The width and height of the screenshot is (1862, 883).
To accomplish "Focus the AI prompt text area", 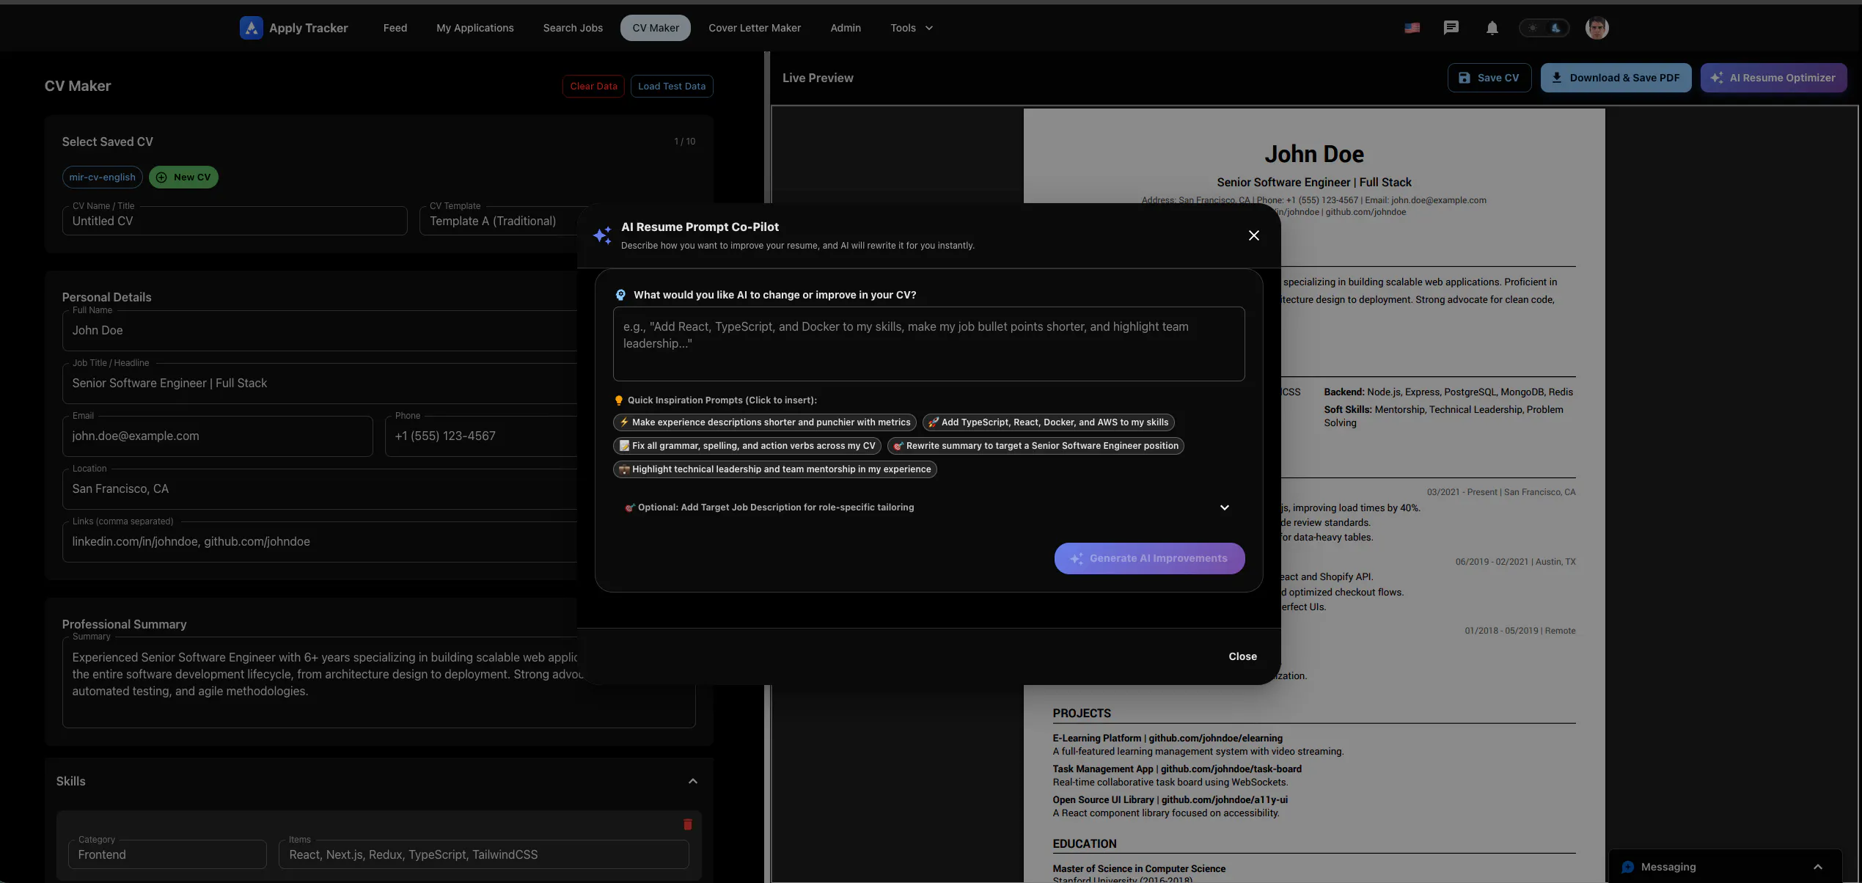I will [x=928, y=344].
